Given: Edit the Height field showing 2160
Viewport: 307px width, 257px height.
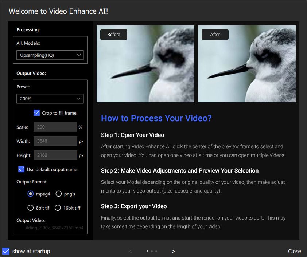Looking at the screenshot, I should [55, 155].
